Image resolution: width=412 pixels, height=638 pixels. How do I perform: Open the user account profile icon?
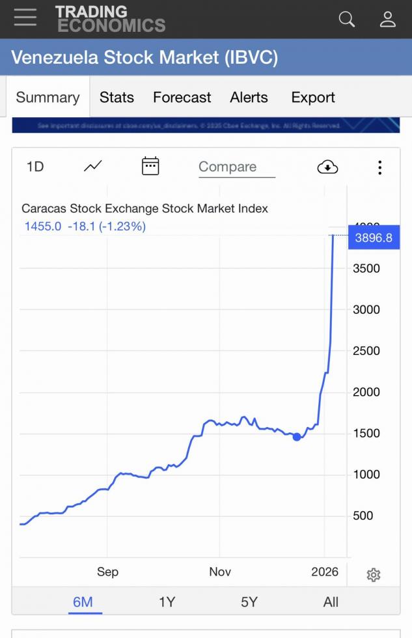click(x=388, y=19)
